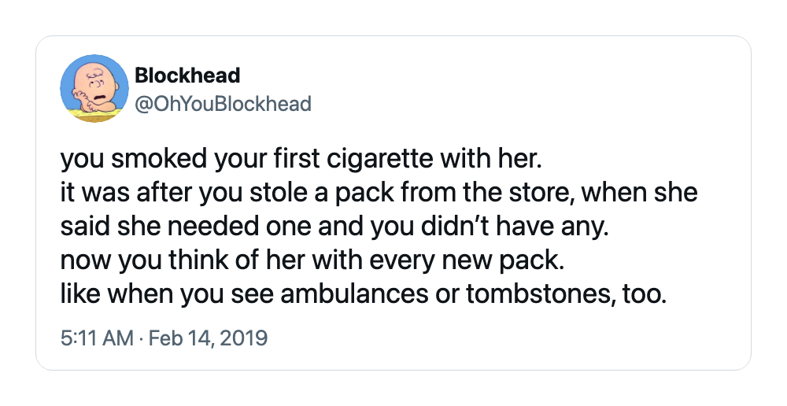
Task: Click the Feb 14, 2019 date
Action: (x=209, y=338)
